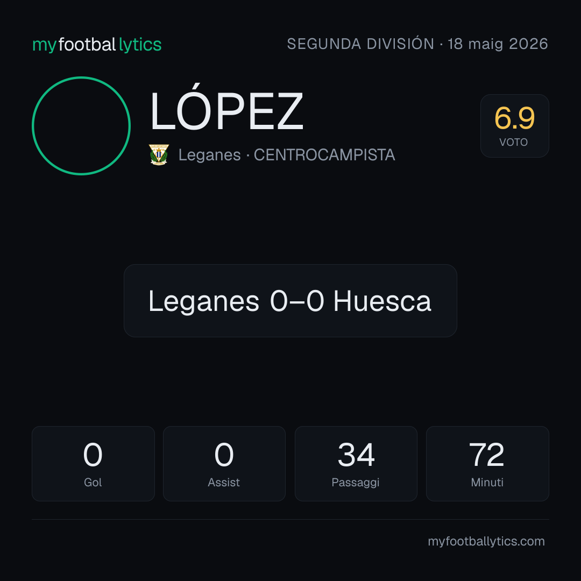
Task: Click the Segunda División competition label
Action: tap(360, 44)
